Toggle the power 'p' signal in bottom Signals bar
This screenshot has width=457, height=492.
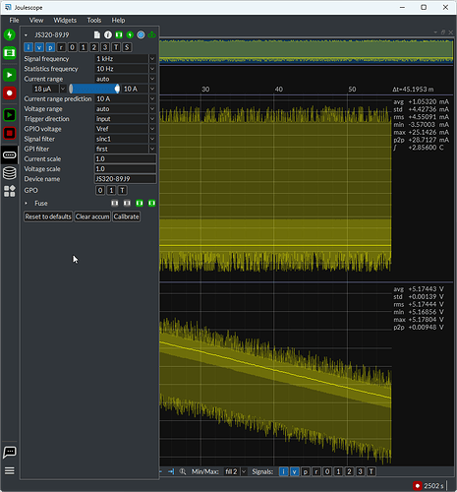306,471
